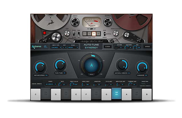
Task: Expand the Scale dropdown set to Major
Action: click(73, 47)
